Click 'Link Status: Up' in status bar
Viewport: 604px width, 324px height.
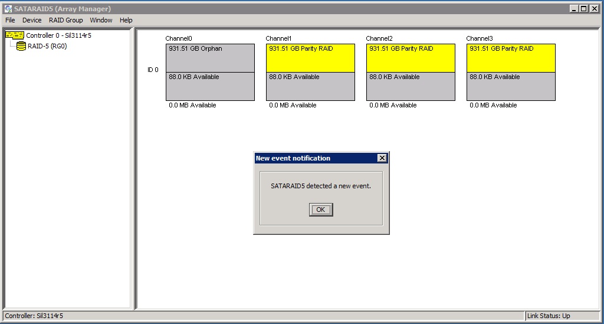click(549, 316)
